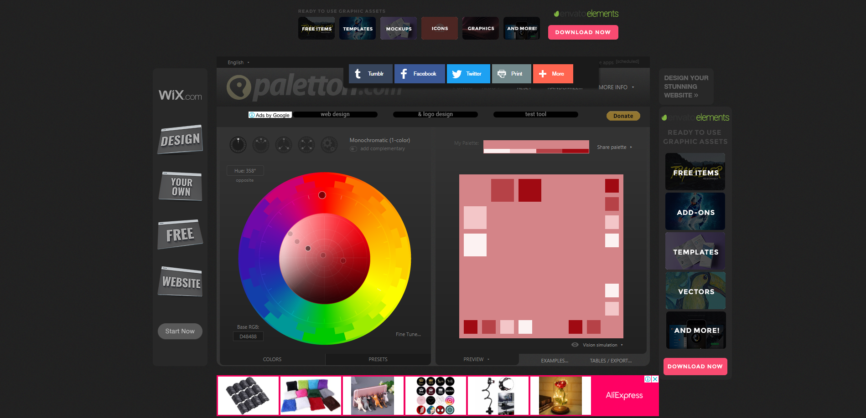866x418 pixels.
Task: Select the Tetrad color scheme icon
Action: tap(306, 145)
